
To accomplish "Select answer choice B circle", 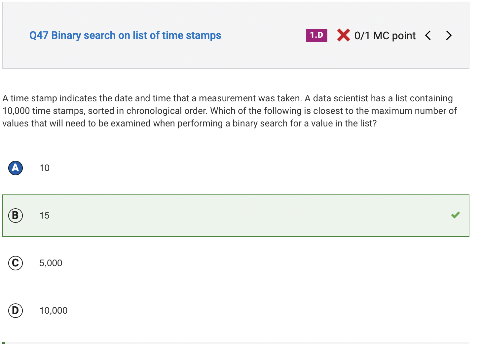I will 16,216.
